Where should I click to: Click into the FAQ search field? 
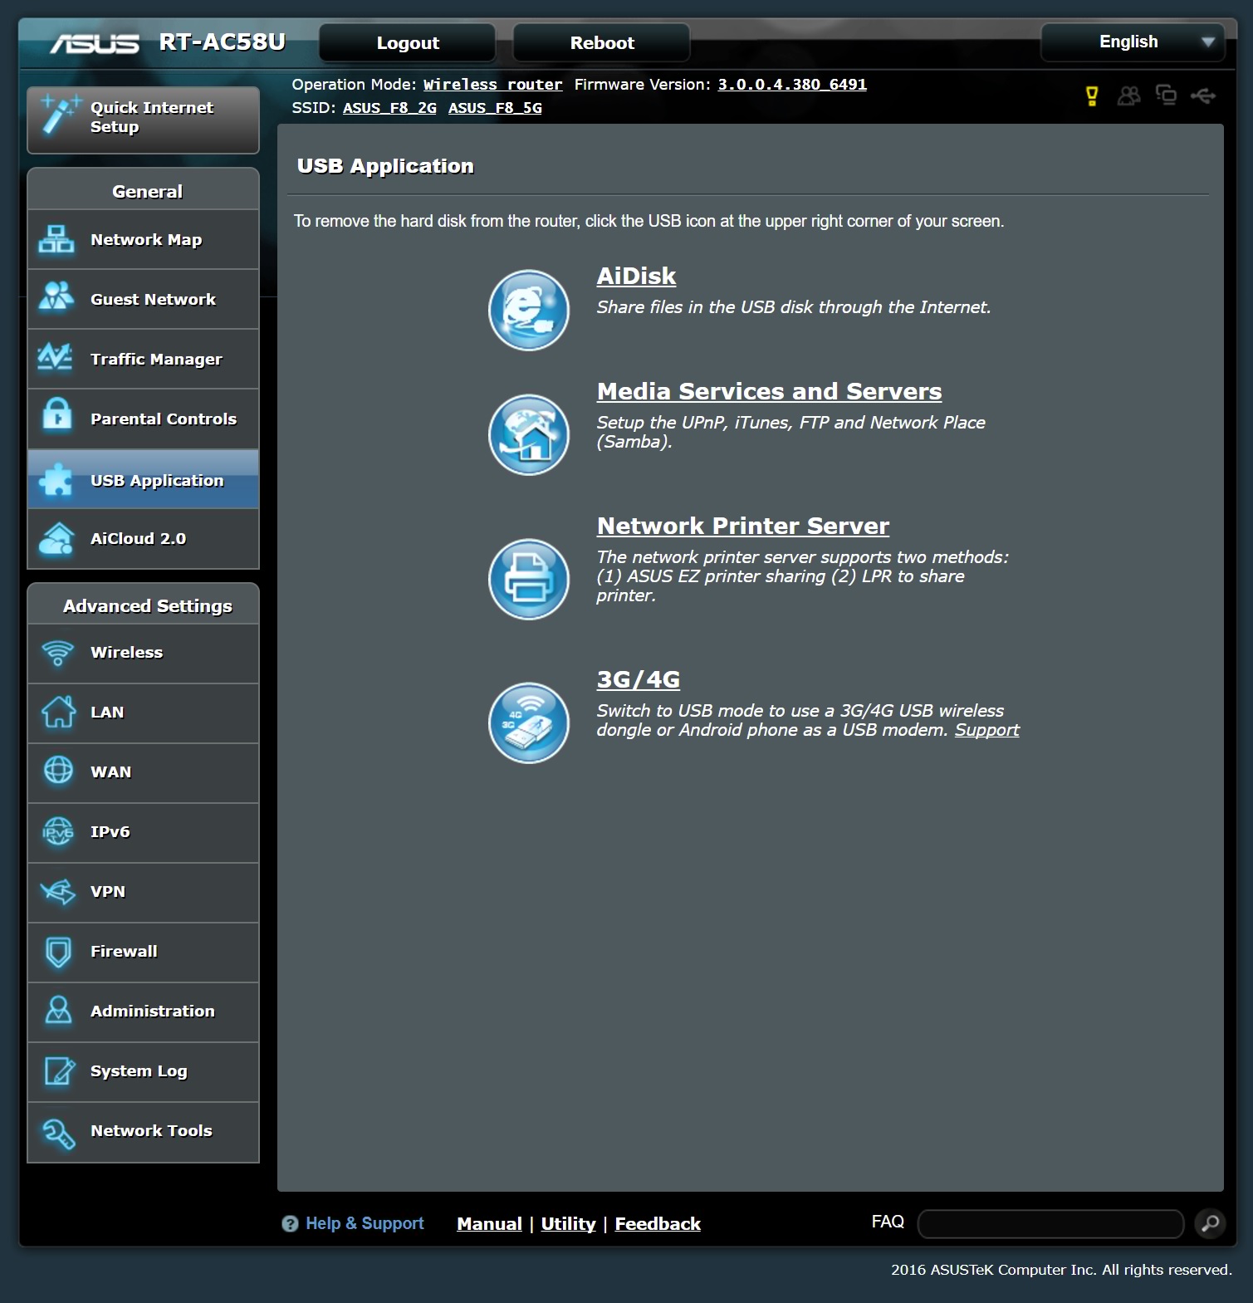pos(1050,1223)
